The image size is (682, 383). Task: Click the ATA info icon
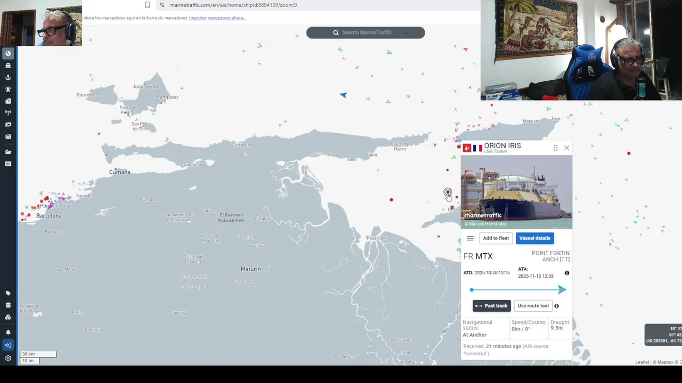click(567, 273)
